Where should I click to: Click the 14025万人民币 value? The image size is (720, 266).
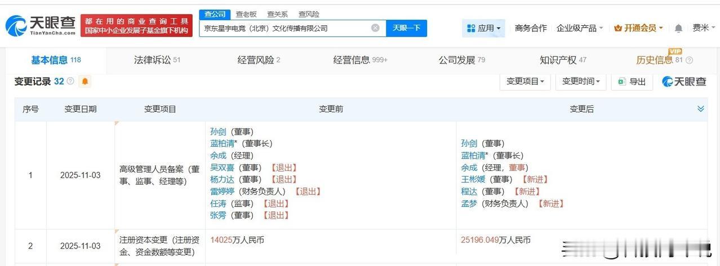(x=237, y=240)
